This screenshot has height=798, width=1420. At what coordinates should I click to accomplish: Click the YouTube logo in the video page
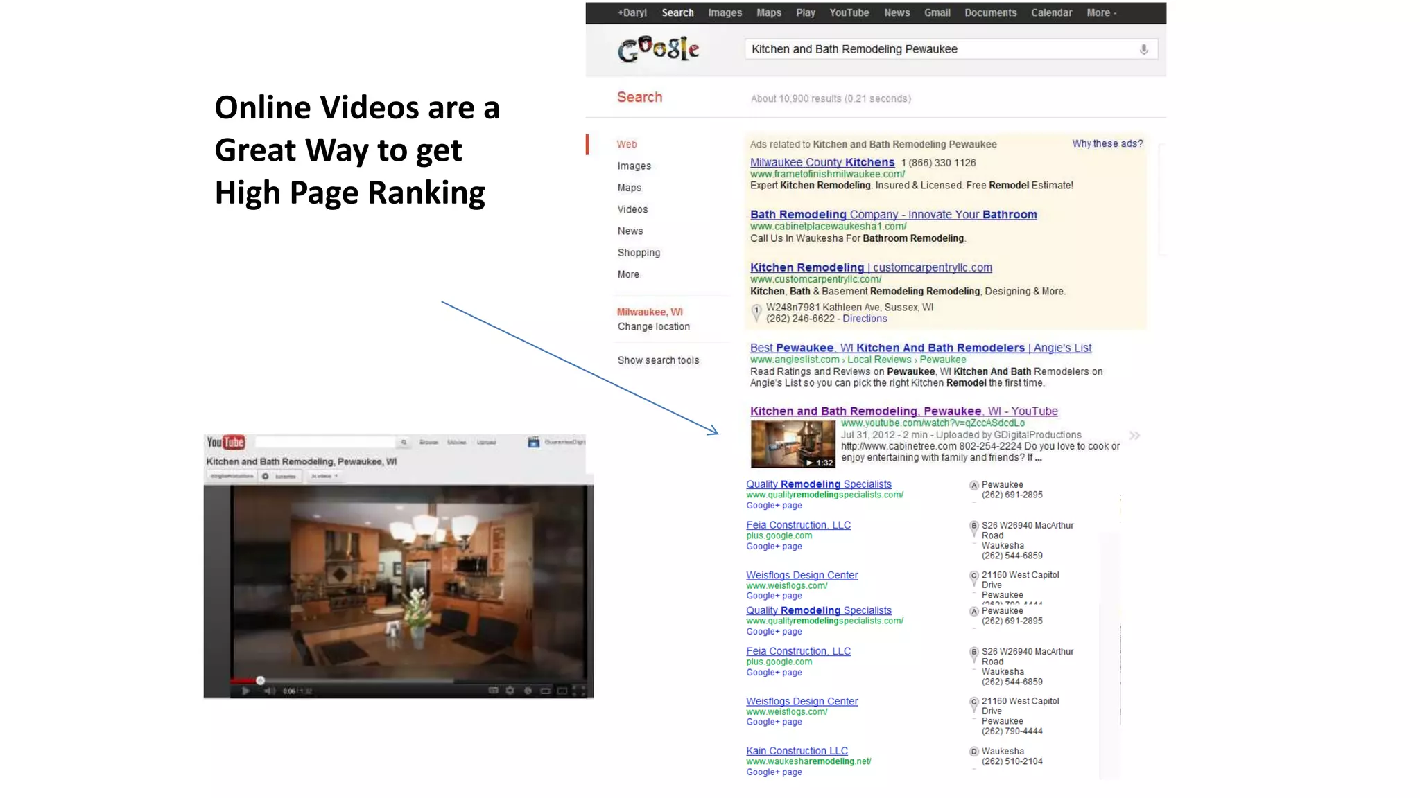point(226,442)
